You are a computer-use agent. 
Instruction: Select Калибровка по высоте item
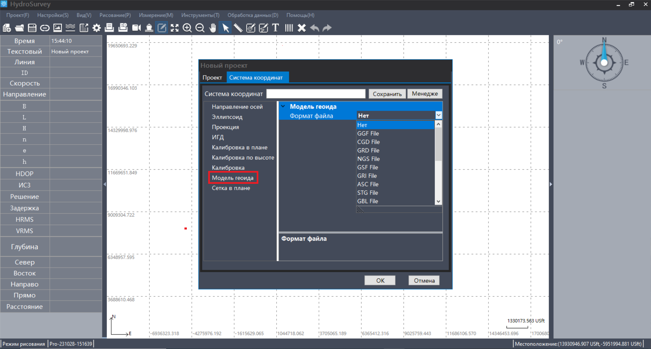point(243,157)
